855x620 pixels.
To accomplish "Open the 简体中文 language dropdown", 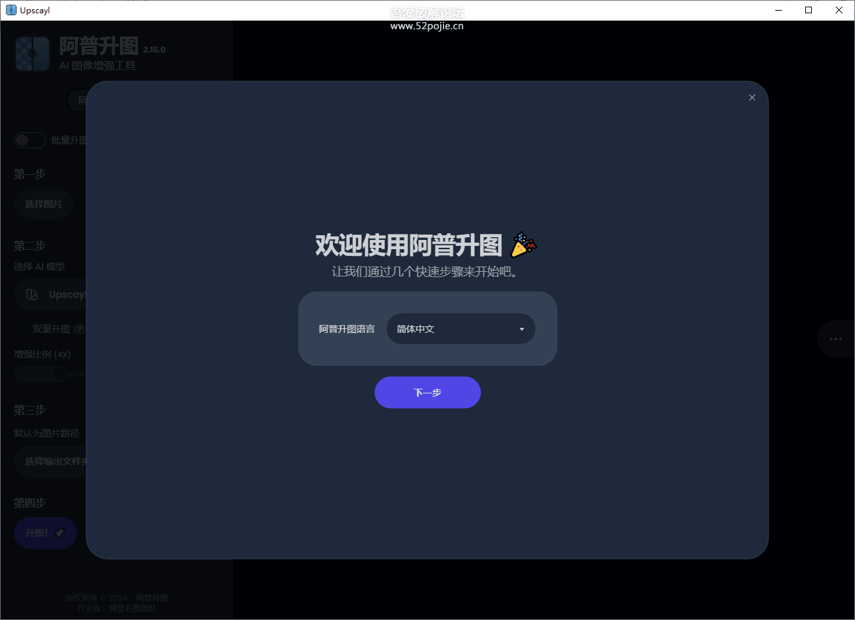I will [461, 329].
